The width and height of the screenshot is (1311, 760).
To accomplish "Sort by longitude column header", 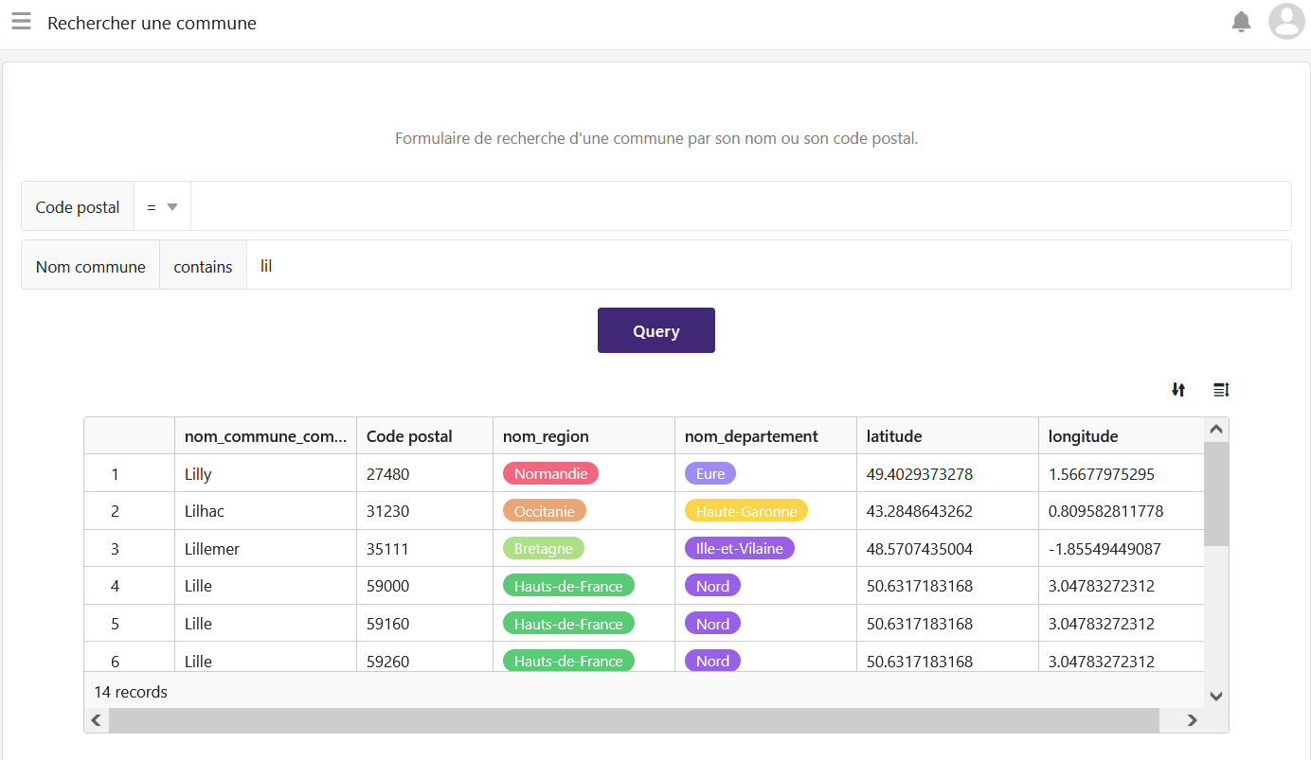I will pyautogui.click(x=1122, y=436).
